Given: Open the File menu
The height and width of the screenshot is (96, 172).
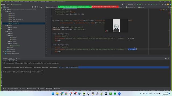Looking at the screenshot, I should (x=5, y=2).
